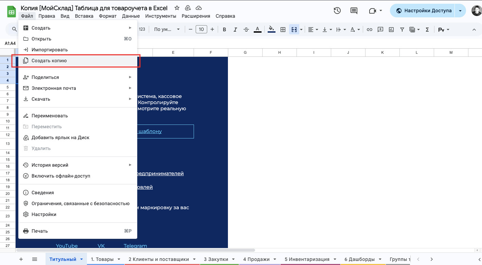Click the account avatar
482x265 pixels.
click(x=476, y=11)
